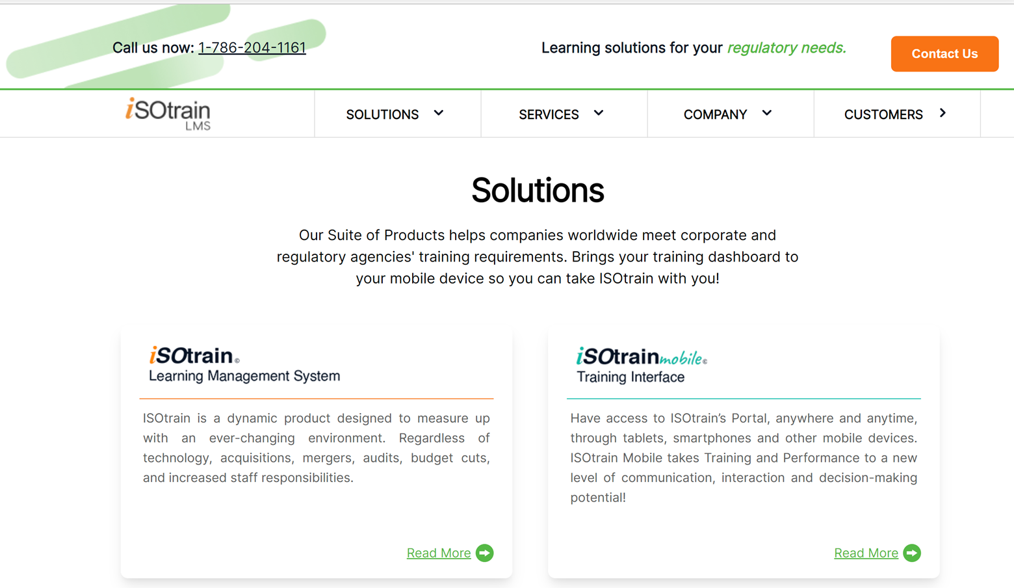Click the green arrow icon next to first Read More
Image resolution: width=1014 pixels, height=588 pixels.
(484, 553)
